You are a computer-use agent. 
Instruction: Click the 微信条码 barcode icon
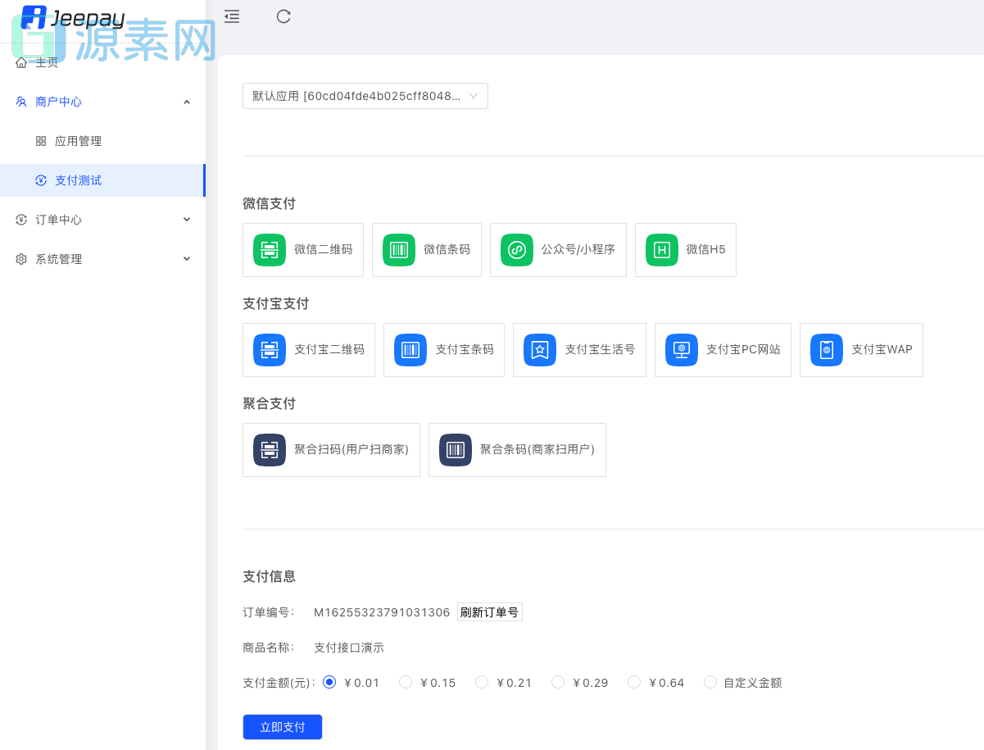pyautogui.click(x=398, y=250)
